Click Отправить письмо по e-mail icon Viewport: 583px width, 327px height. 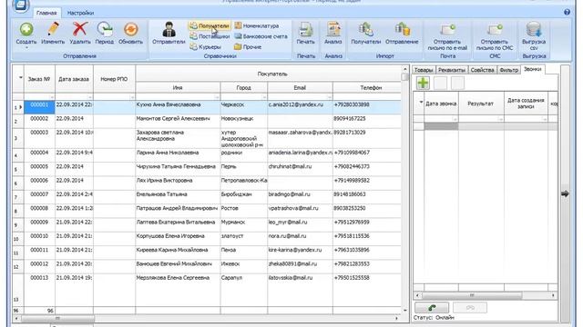(x=447, y=30)
